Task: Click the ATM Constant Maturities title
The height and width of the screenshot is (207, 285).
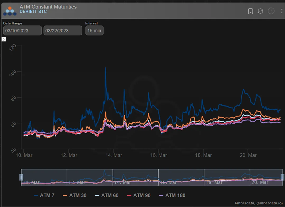Action: click(48, 7)
